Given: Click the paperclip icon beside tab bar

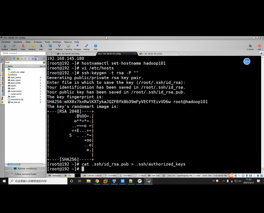Looking at the screenshot, I should [261, 53].
